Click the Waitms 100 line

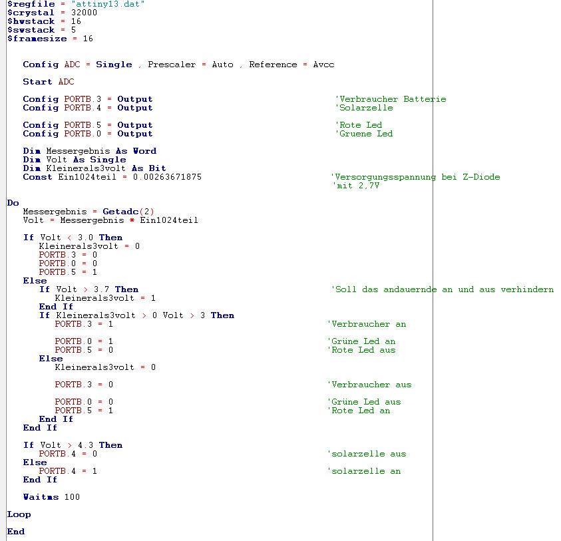coord(51,496)
